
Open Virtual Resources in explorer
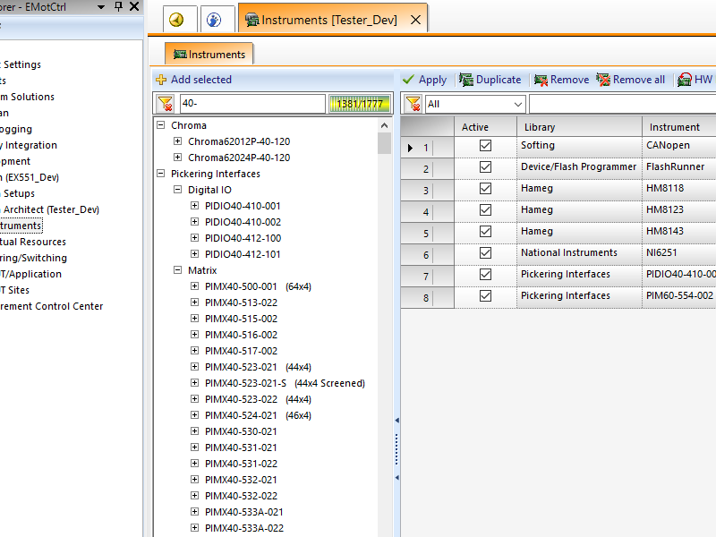coord(32,242)
